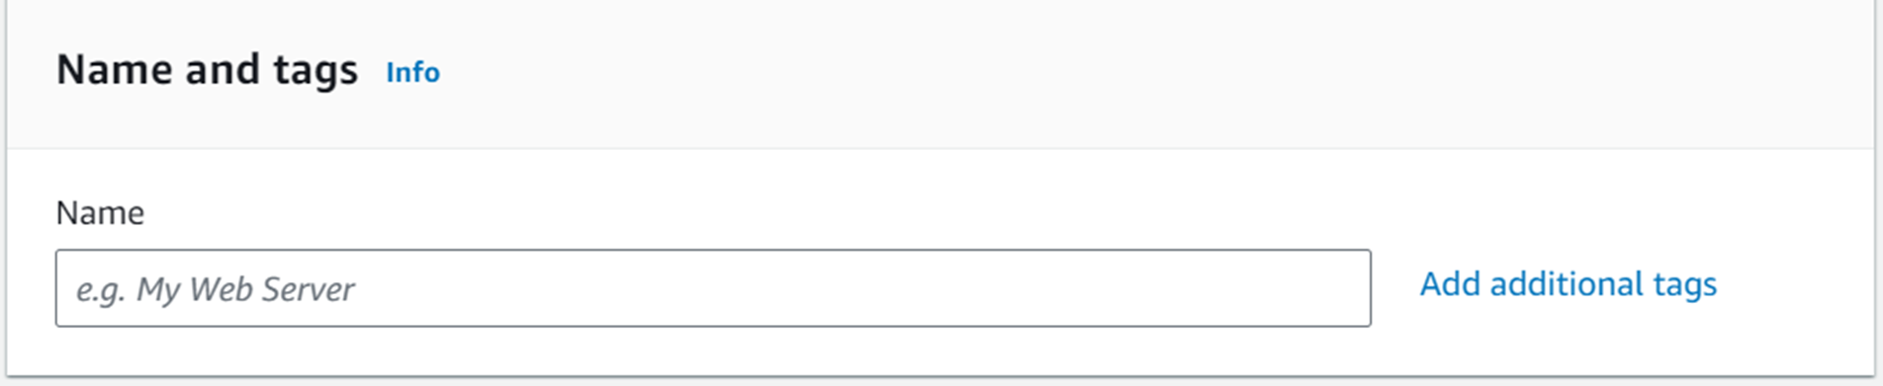
Task: Focus the e.g. My Web Server textbox
Action: point(713,288)
